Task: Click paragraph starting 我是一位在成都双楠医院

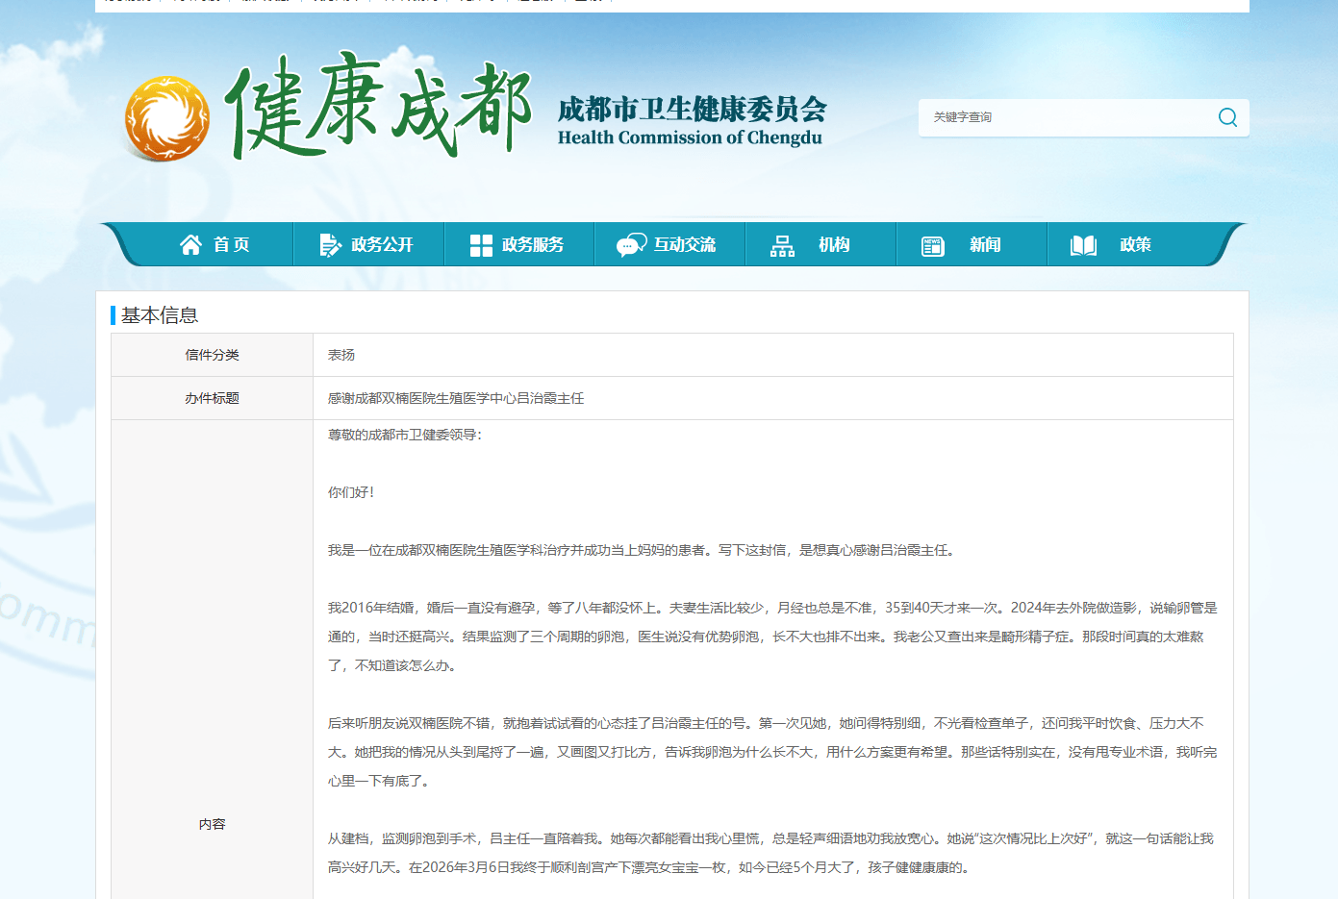Action: pyautogui.click(x=643, y=550)
